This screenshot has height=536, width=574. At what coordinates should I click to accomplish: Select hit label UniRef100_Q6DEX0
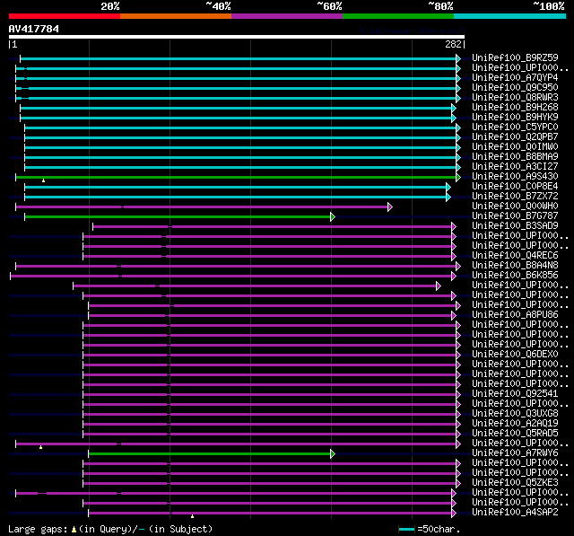click(x=515, y=355)
